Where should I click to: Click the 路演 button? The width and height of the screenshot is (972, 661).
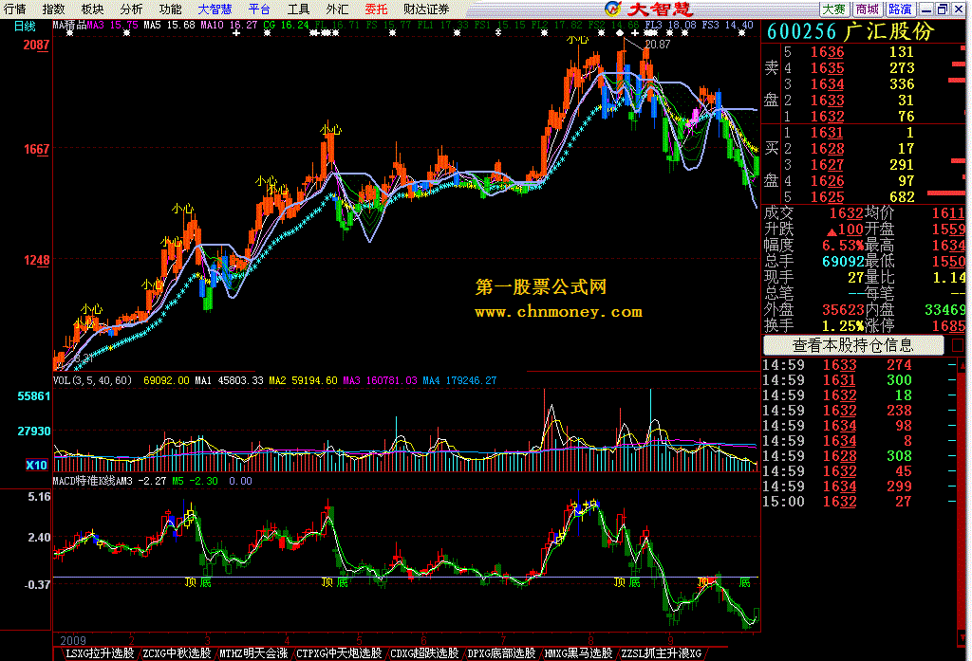(900, 9)
